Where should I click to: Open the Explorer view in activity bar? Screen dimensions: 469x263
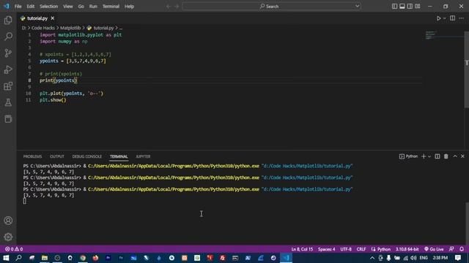tap(8, 20)
